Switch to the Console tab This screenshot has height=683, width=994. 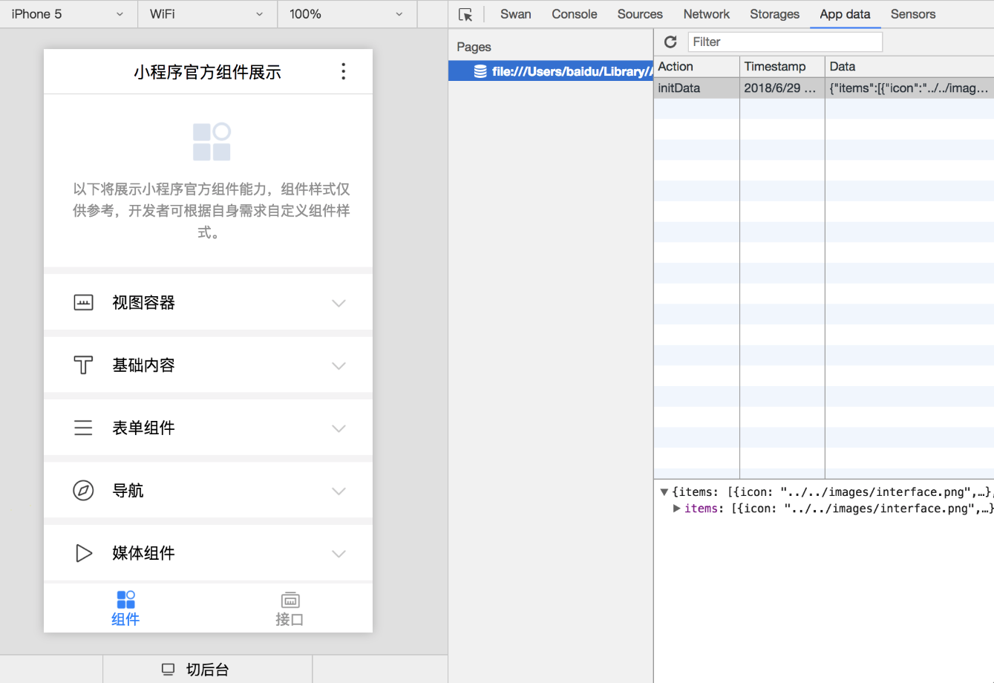[574, 14]
